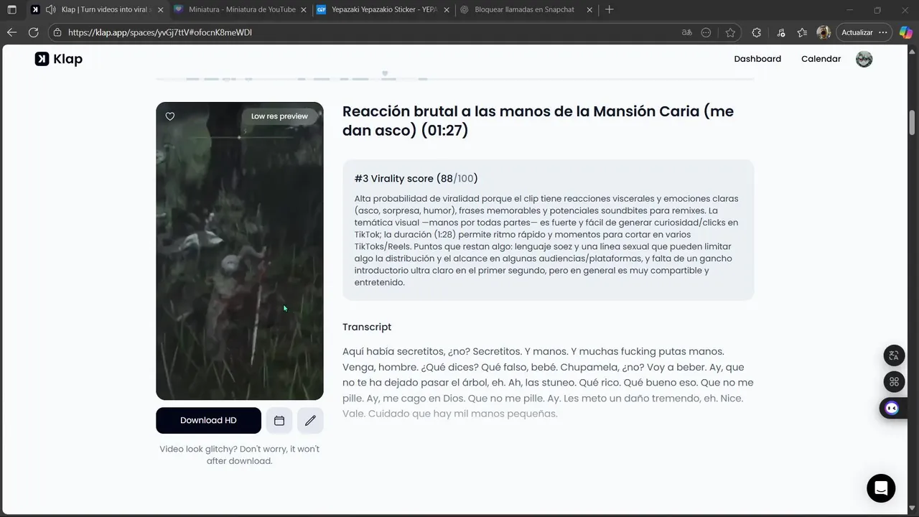Click the virality explanation paragraph
The width and height of the screenshot is (919, 517).
coord(546,241)
